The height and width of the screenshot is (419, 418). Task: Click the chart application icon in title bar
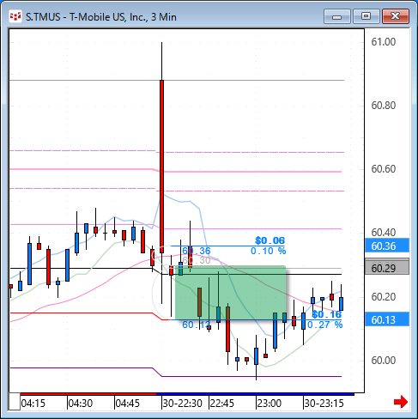click(15, 16)
